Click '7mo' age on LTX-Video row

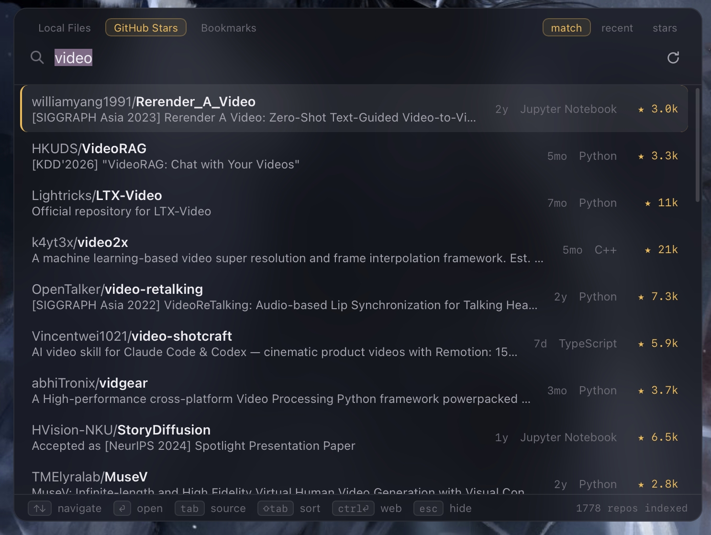[557, 203]
